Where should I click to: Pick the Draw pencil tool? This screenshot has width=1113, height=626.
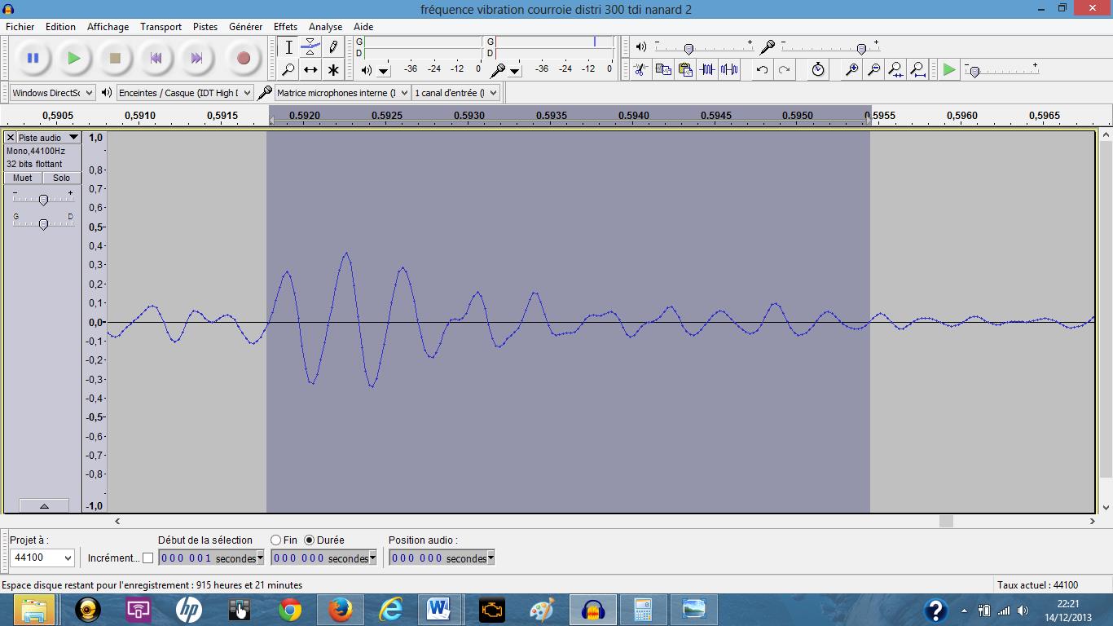tap(333, 46)
